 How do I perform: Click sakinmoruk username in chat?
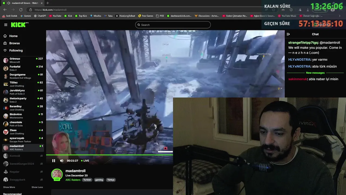(297, 79)
